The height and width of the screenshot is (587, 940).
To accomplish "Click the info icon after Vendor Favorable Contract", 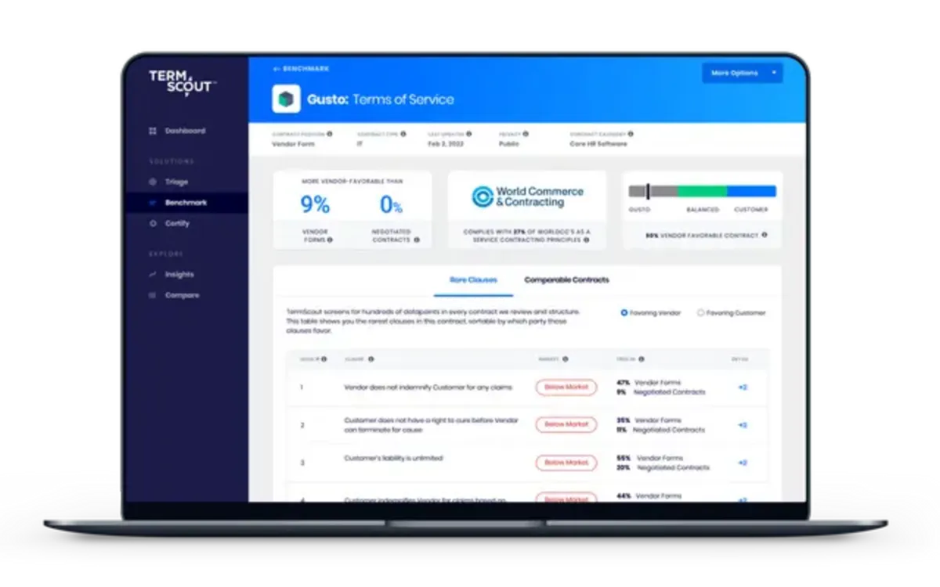I will tap(764, 235).
